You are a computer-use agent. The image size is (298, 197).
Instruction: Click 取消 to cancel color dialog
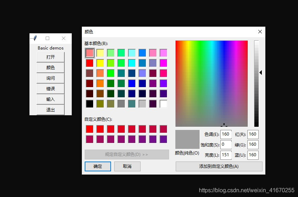[127, 166]
